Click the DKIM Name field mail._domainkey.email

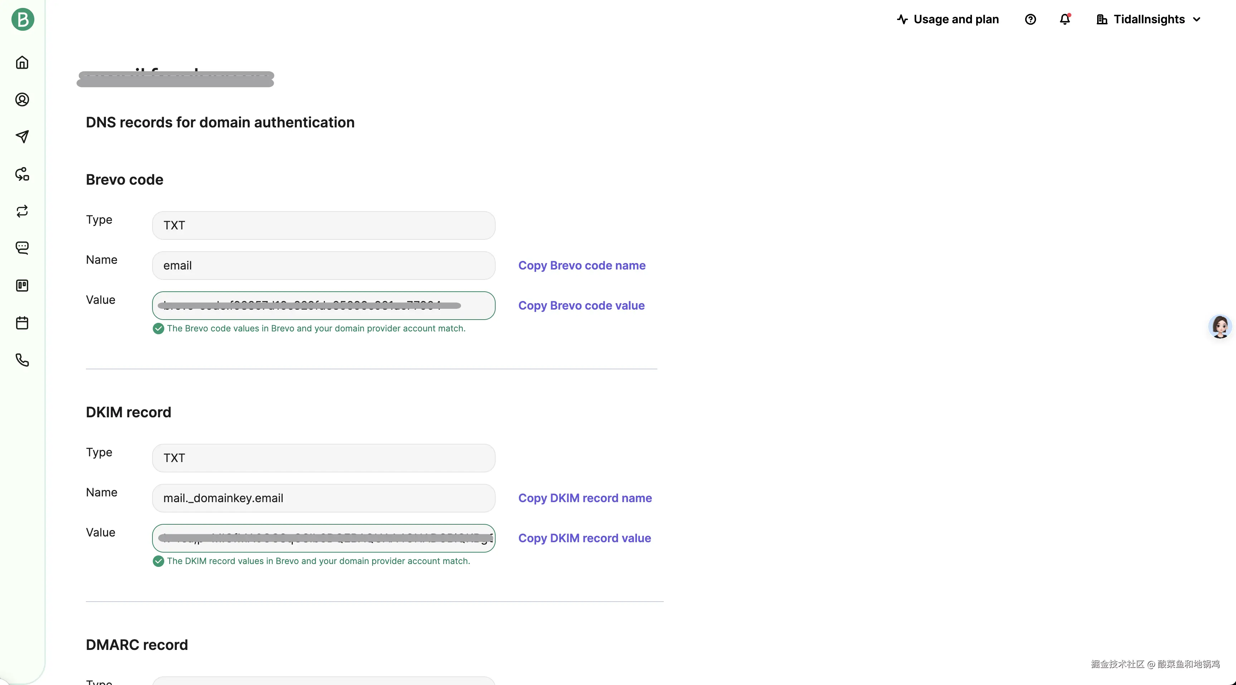(x=323, y=498)
